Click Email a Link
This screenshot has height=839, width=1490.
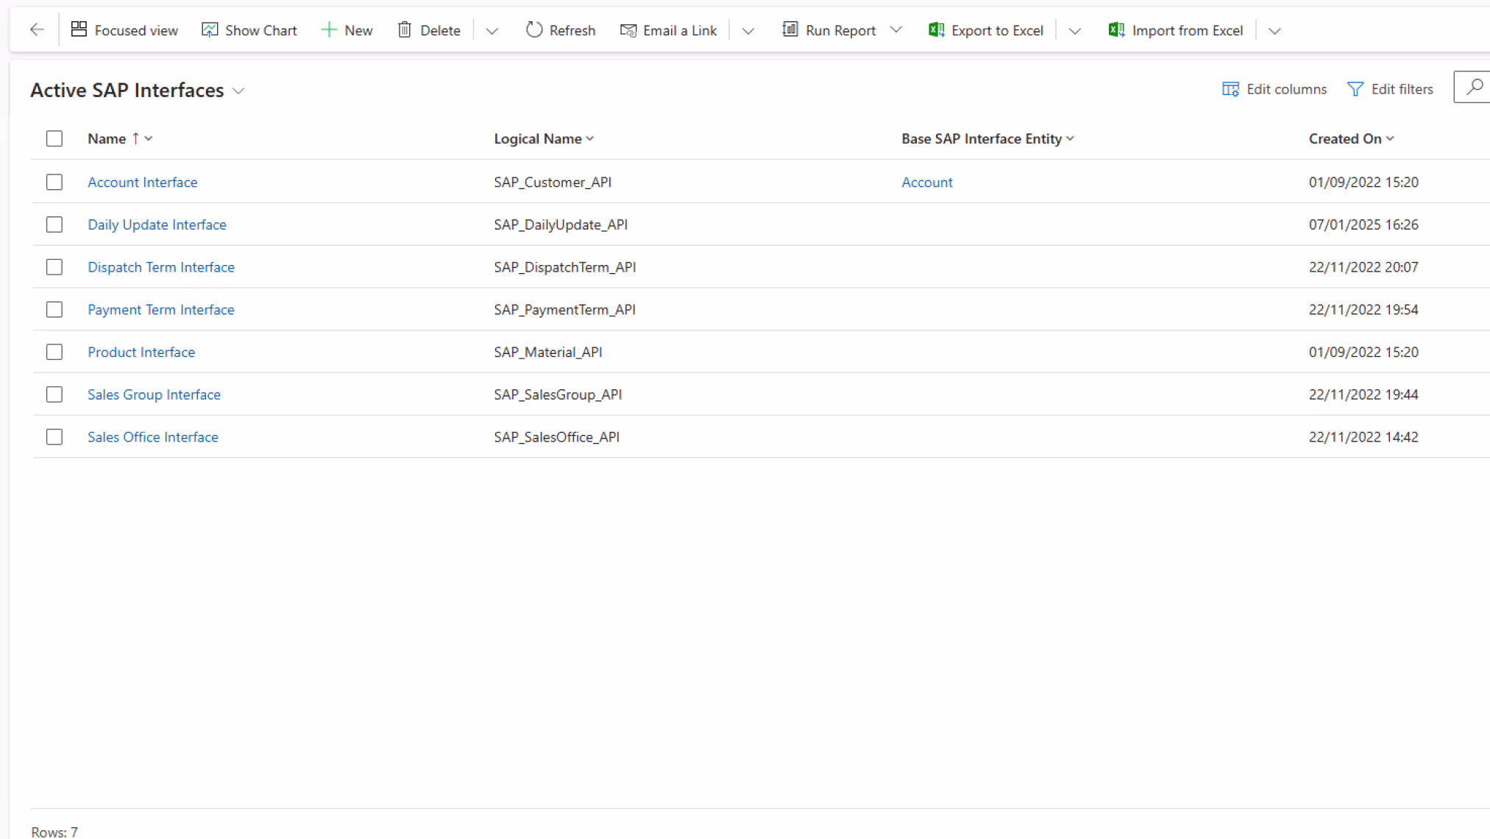click(668, 30)
